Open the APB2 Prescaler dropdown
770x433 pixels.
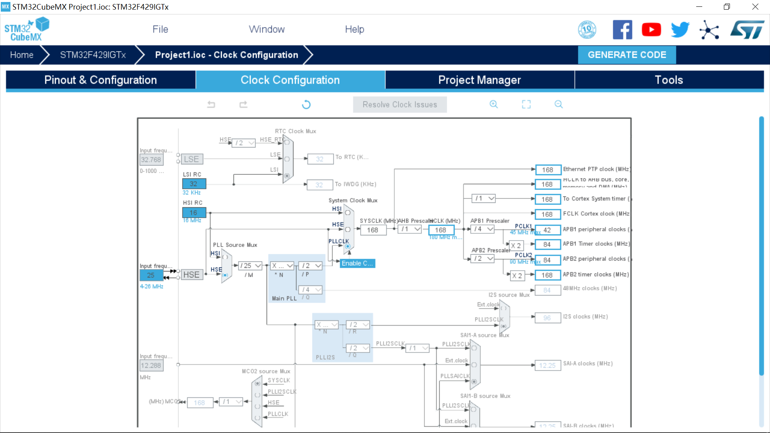click(x=483, y=259)
